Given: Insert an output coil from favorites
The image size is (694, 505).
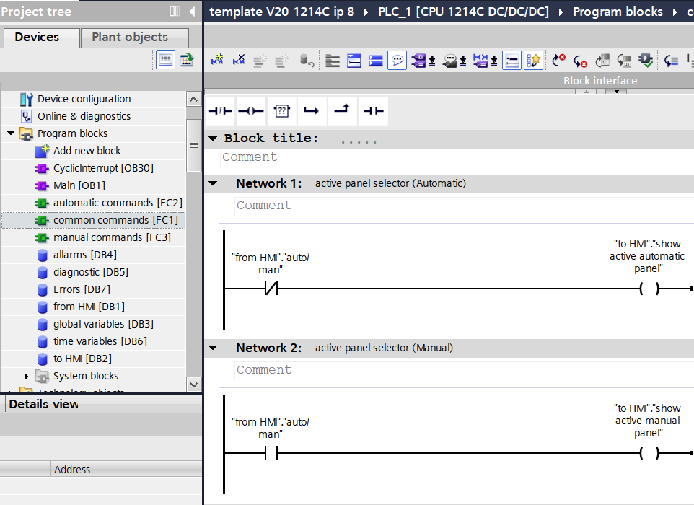Looking at the screenshot, I should pyautogui.click(x=250, y=111).
